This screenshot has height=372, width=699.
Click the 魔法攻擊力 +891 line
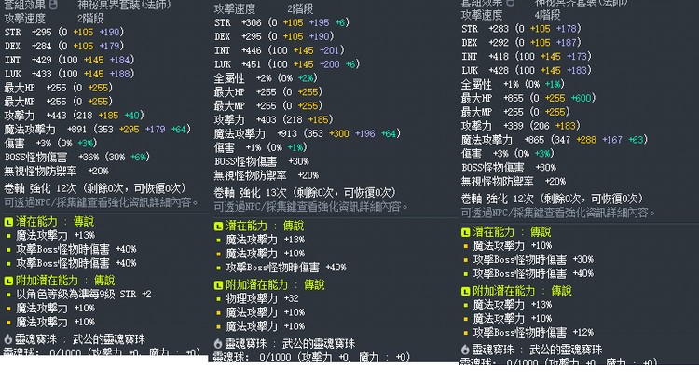[98, 130]
